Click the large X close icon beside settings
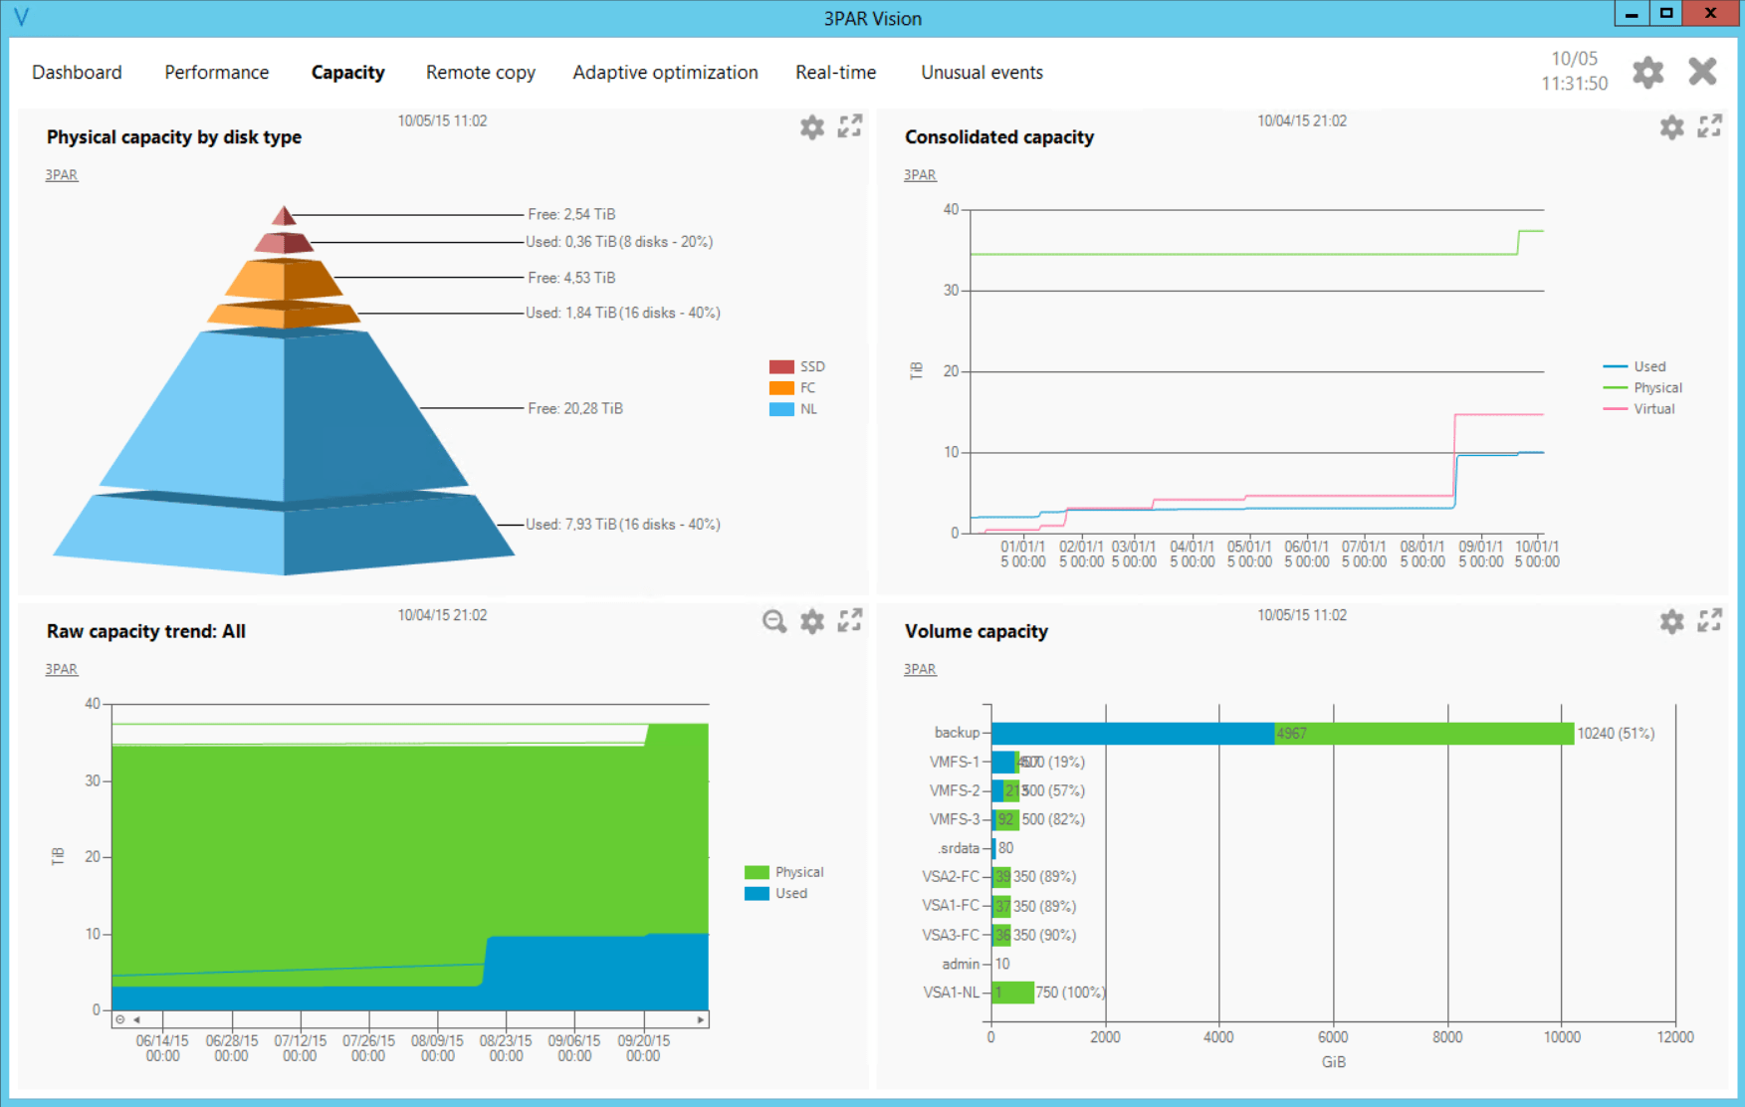The image size is (1745, 1107). [x=1703, y=72]
